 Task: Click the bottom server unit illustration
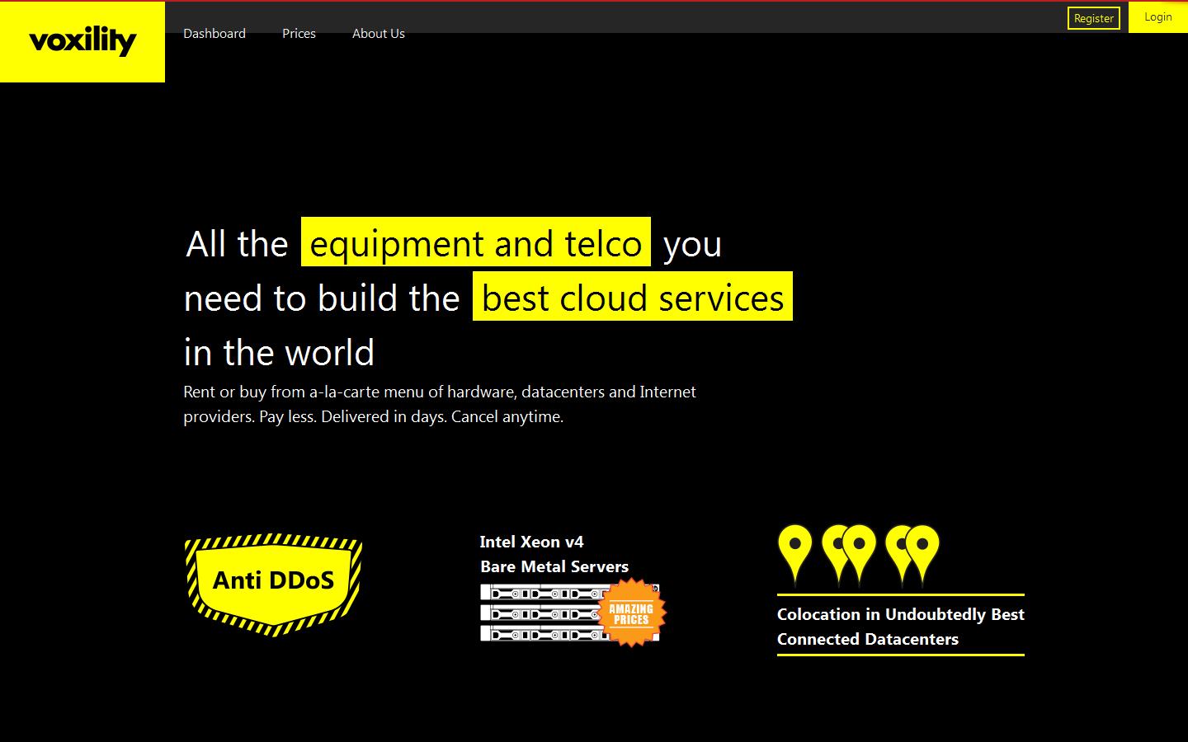(540, 634)
